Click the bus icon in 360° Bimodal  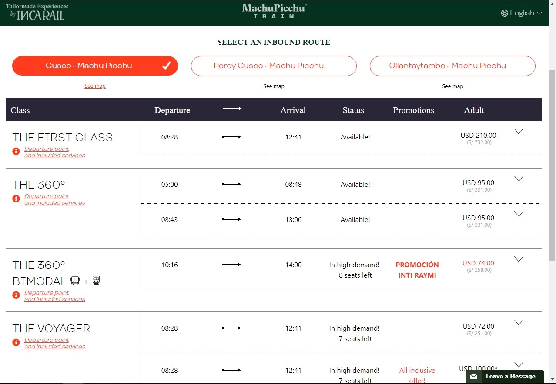[75, 281]
